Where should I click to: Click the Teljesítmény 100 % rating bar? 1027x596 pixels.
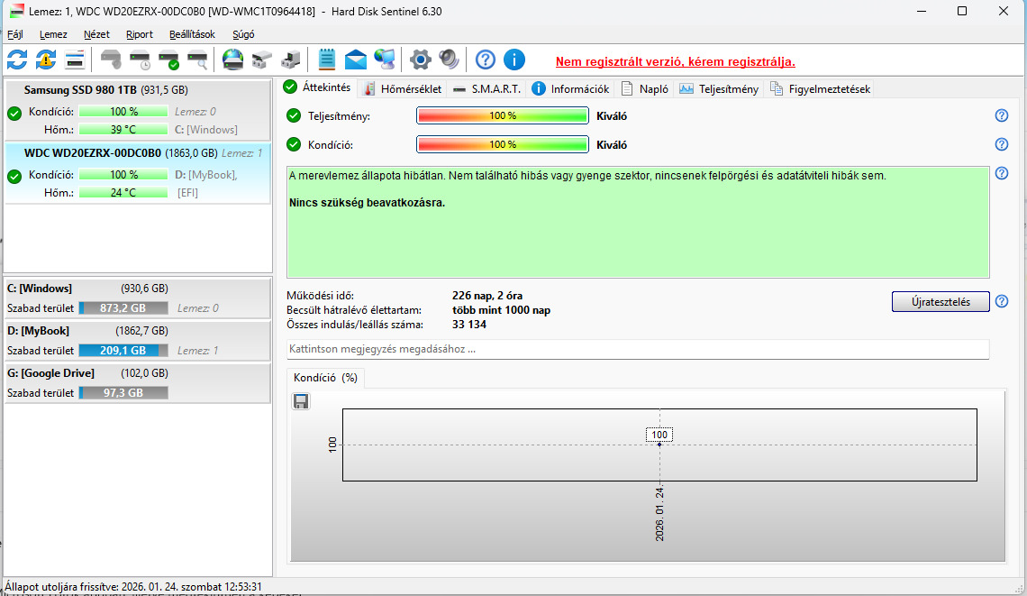tap(503, 115)
